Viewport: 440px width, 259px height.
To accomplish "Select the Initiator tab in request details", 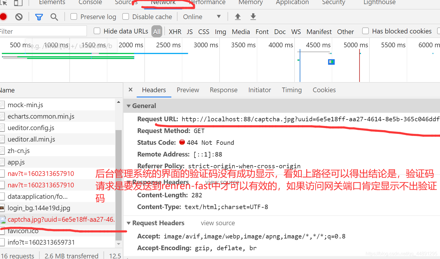I will (260, 90).
